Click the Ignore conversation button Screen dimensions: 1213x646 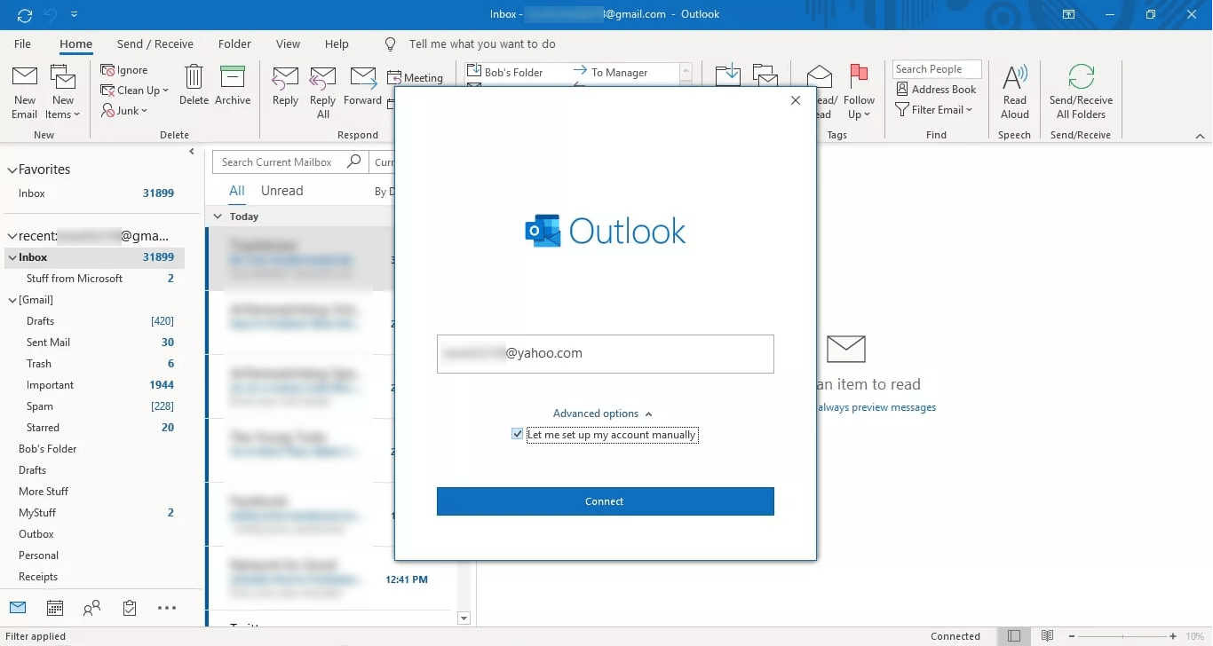[x=124, y=70]
